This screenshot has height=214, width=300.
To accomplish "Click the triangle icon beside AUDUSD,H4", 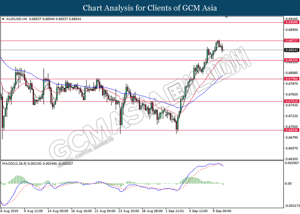I will click(x=3, y=20).
